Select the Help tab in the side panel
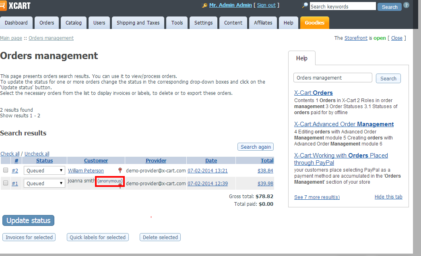This screenshot has width=421, height=256. [x=302, y=58]
